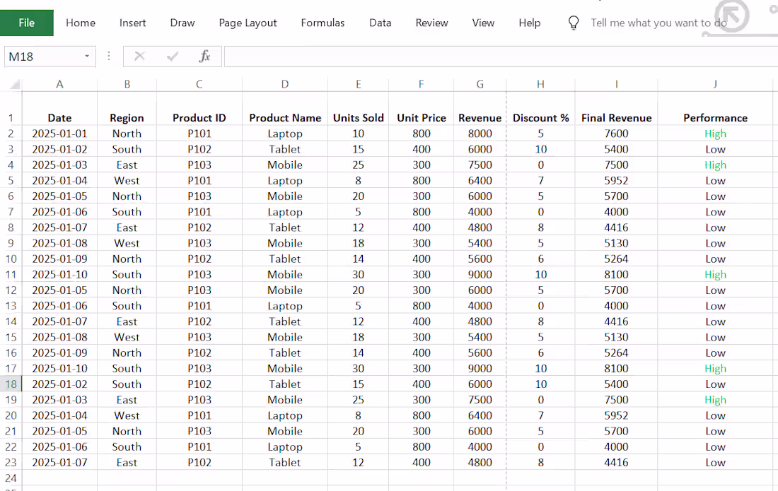Image resolution: width=778 pixels, height=491 pixels.
Task: Confirm entry with checkmark icon
Action: pyautogui.click(x=172, y=57)
